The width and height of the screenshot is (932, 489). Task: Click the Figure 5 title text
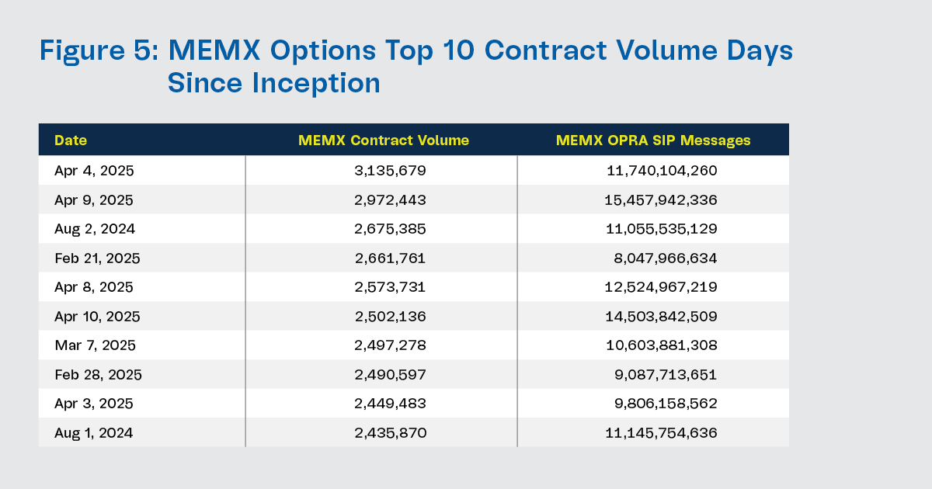[416, 67]
